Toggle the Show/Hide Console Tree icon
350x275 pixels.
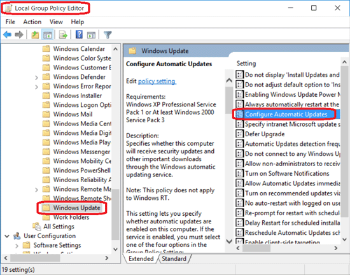pyautogui.click(x=47, y=35)
